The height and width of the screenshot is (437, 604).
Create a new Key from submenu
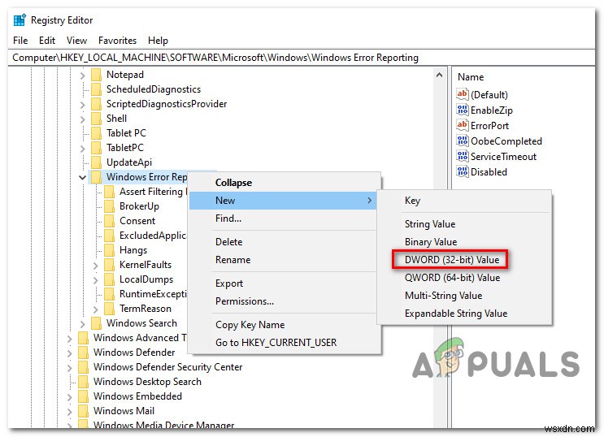pos(464,201)
